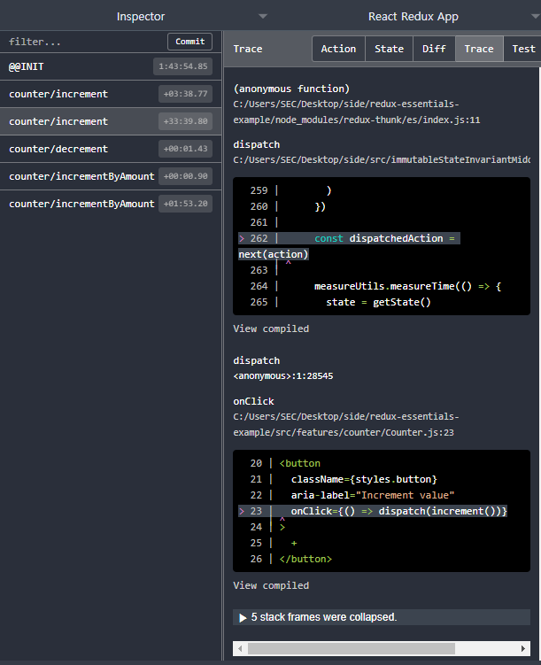The image size is (541, 665).
Task: Switch to the Action tab
Action: pos(338,49)
